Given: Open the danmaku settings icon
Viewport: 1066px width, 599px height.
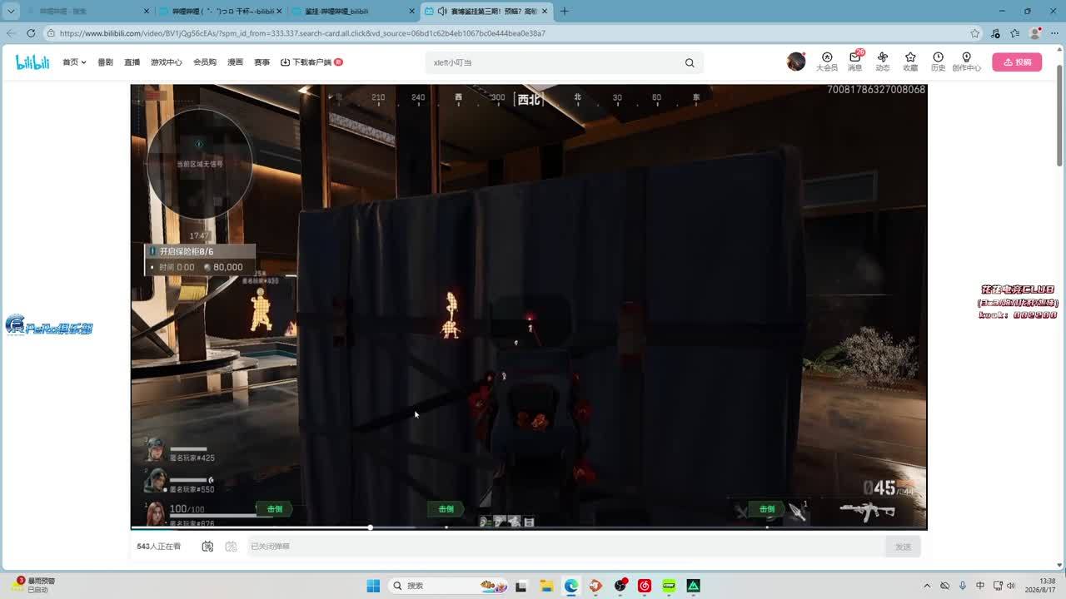Looking at the screenshot, I should point(232,547).
